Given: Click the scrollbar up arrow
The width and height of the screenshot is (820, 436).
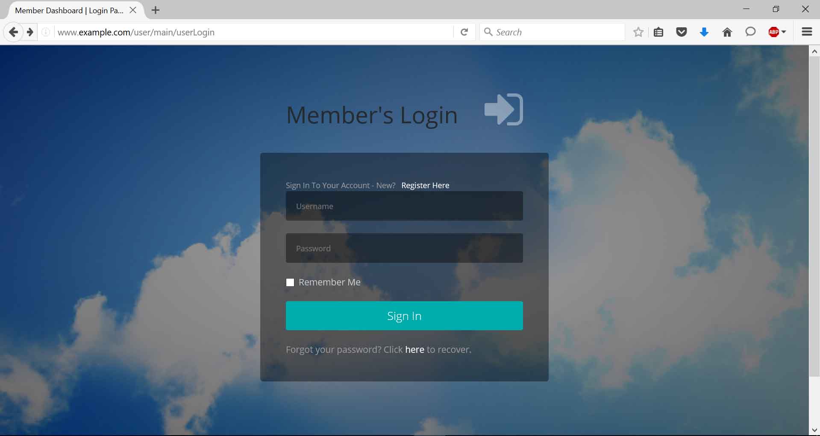Looking at the screenshot, I should [814, 51].
